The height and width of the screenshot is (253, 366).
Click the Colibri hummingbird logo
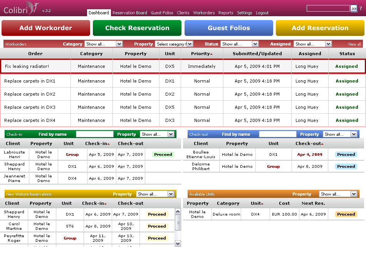click(21, 8)
